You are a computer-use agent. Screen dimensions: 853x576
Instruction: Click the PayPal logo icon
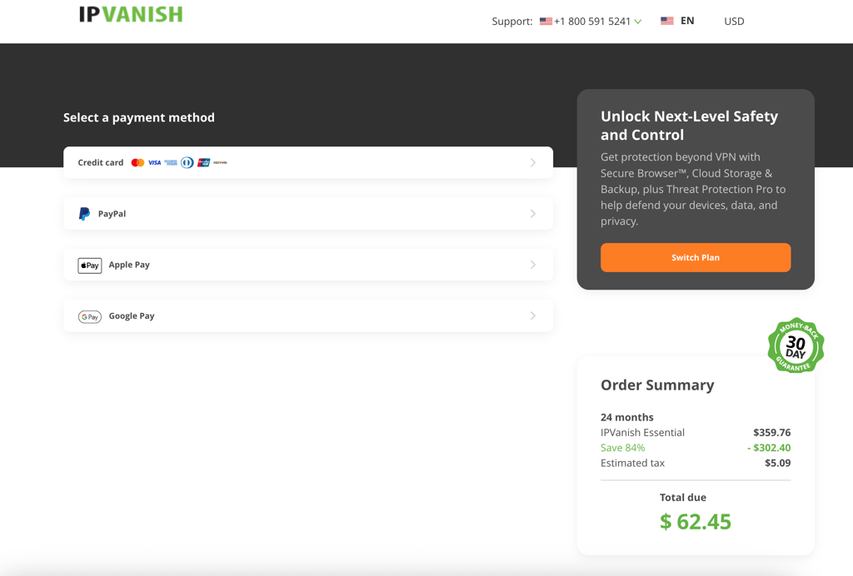(x=84, y=214)
